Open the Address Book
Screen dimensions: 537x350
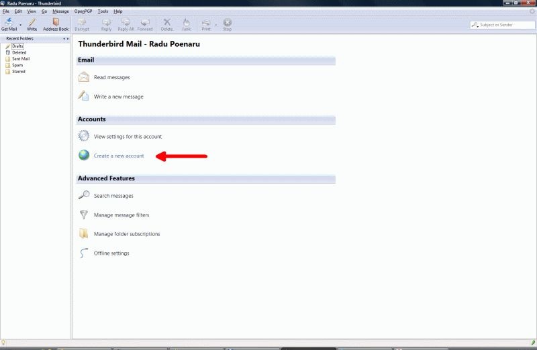pos(56,24)
